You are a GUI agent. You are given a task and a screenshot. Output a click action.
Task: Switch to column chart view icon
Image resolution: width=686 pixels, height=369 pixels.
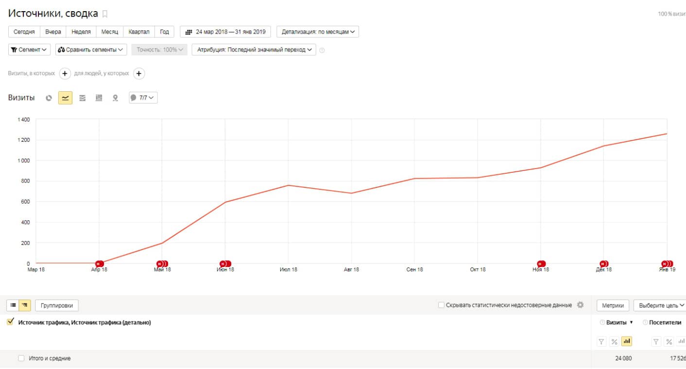tap(99, 98)
